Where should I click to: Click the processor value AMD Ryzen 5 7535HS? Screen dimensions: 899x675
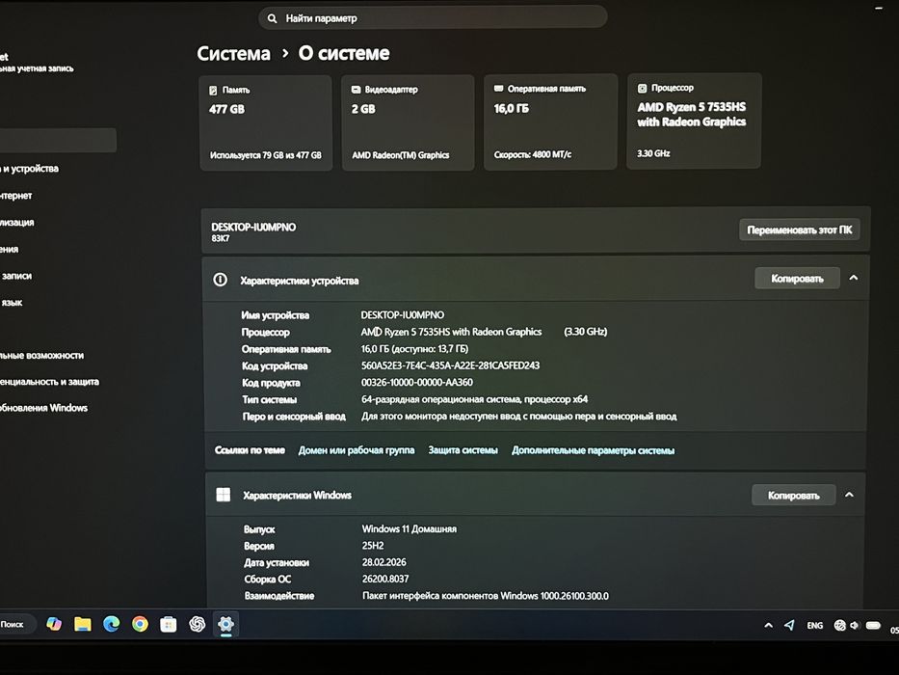tap(451, 331)
